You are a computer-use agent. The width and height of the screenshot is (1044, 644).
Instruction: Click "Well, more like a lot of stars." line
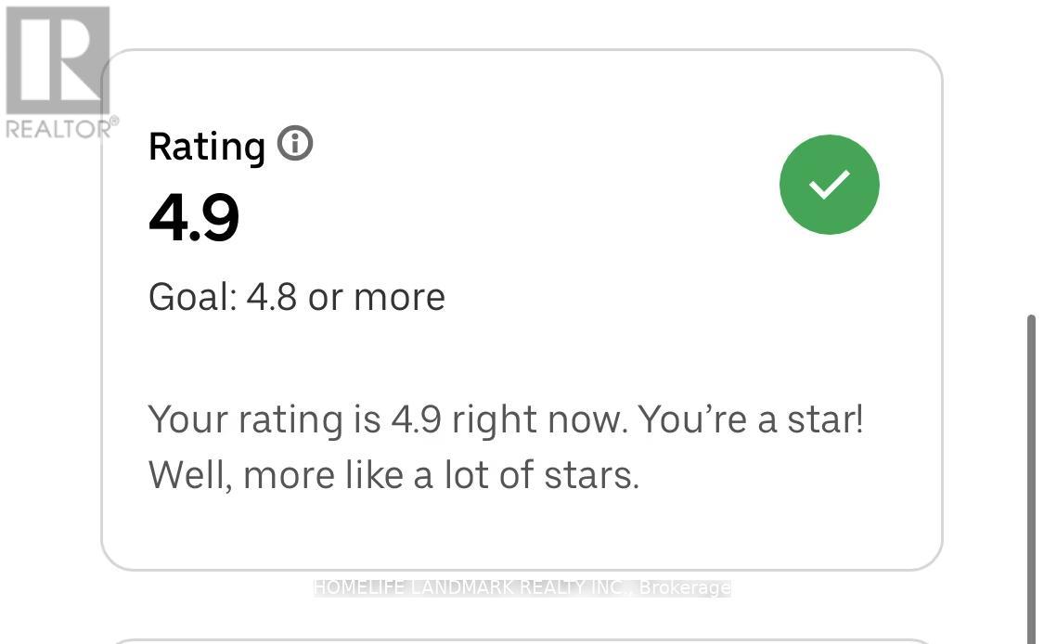[393, 475]
